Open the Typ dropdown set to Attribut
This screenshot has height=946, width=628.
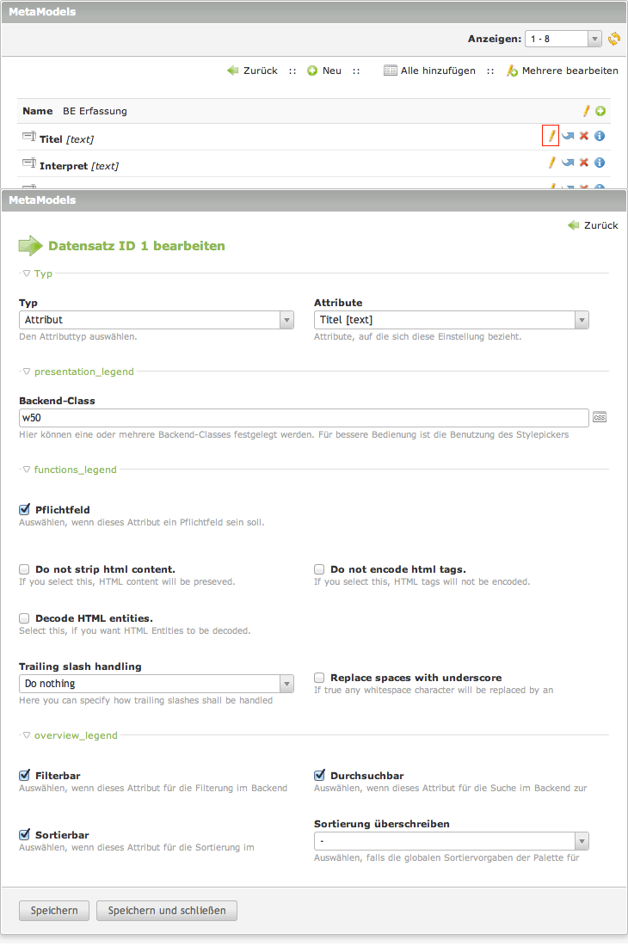156,320
